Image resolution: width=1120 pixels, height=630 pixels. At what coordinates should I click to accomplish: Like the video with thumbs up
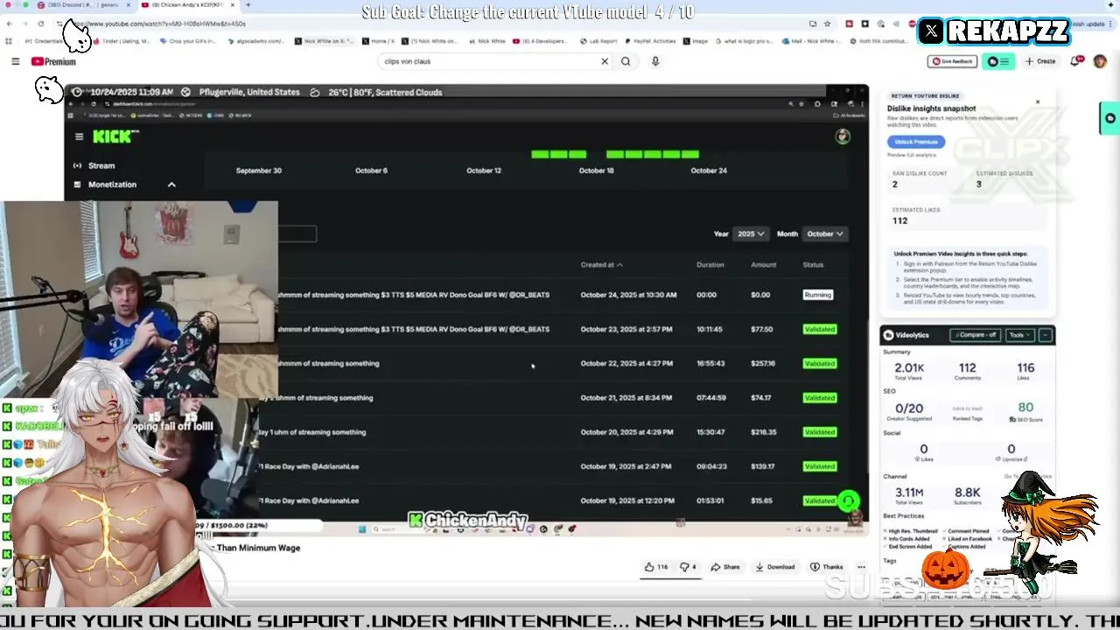click(x=656, y=567)
